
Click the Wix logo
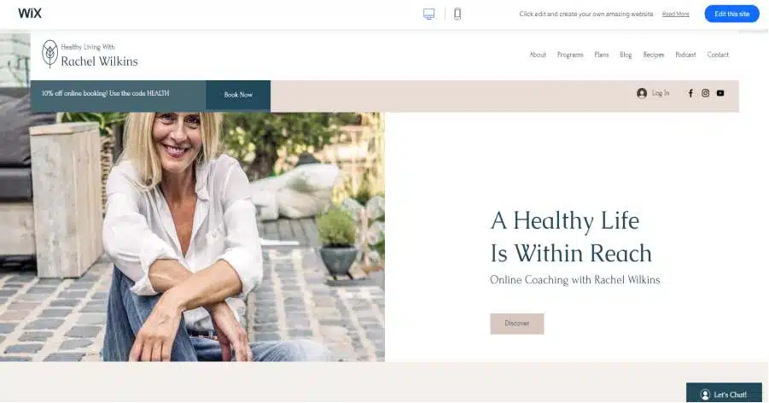(x=30, y=14)
